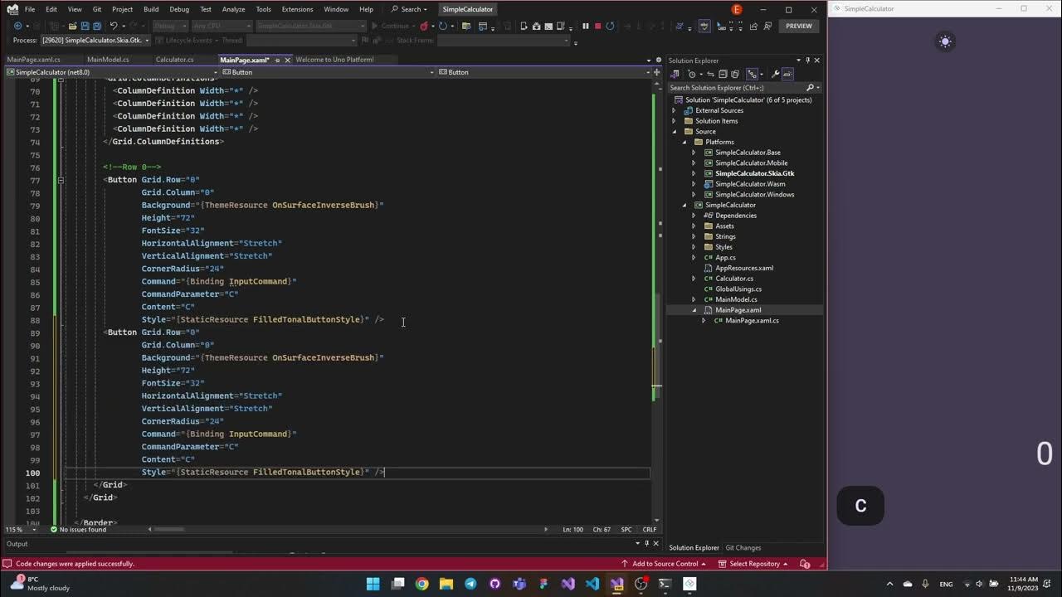Expand SimpleCalculator.Base project node

(x=694, y=153)
